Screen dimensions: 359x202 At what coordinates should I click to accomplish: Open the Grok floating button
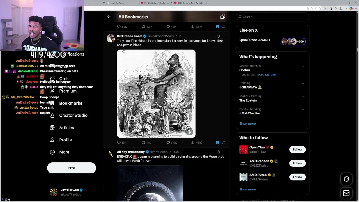click(x=346, y=179)
